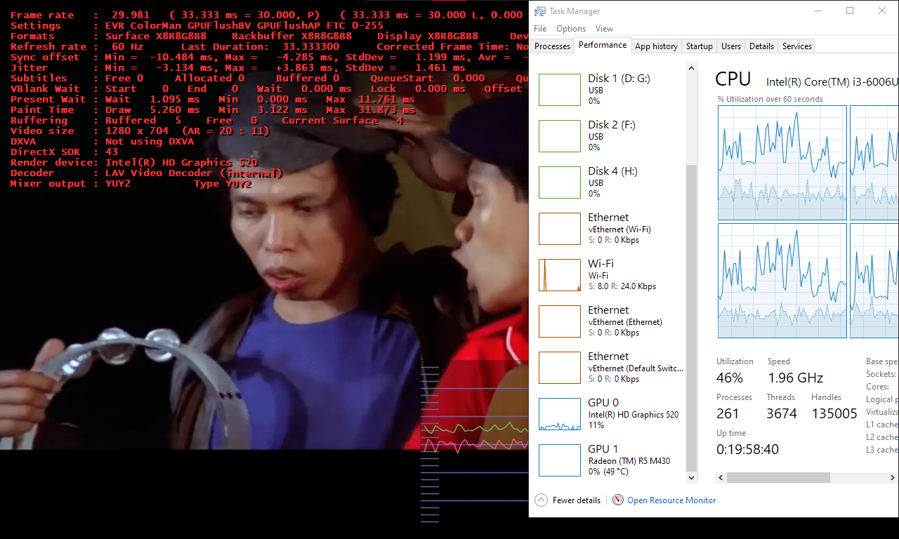Open the View menu
This screenshot has height=539, width=899.
click(x=603, y=28)
